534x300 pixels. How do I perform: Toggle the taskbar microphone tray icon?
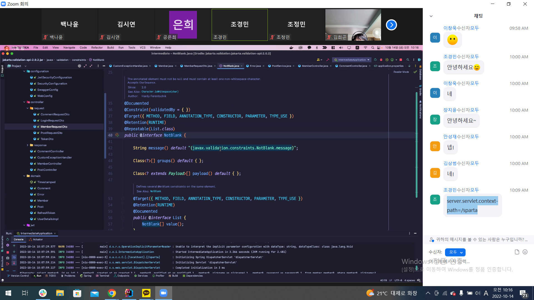tap(461, 293)
